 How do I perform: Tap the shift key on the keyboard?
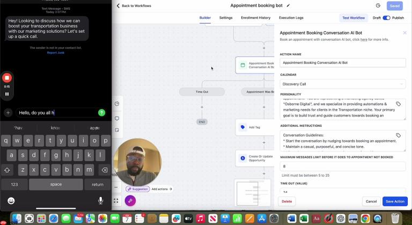click(7, 170)
